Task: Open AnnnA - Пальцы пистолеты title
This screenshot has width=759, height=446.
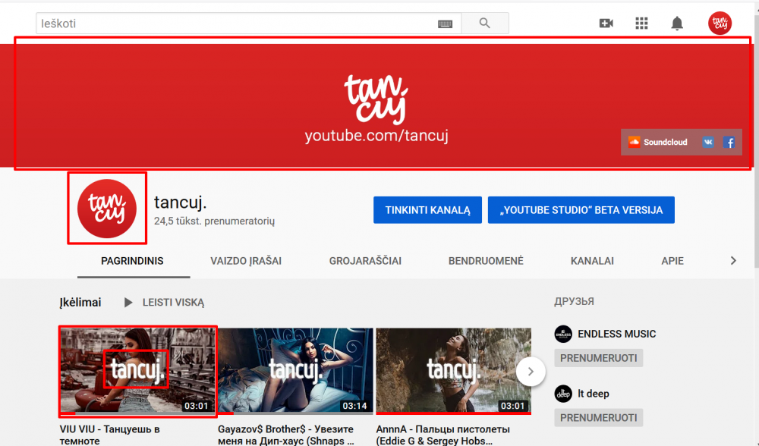Action: [x=443, y=435]
